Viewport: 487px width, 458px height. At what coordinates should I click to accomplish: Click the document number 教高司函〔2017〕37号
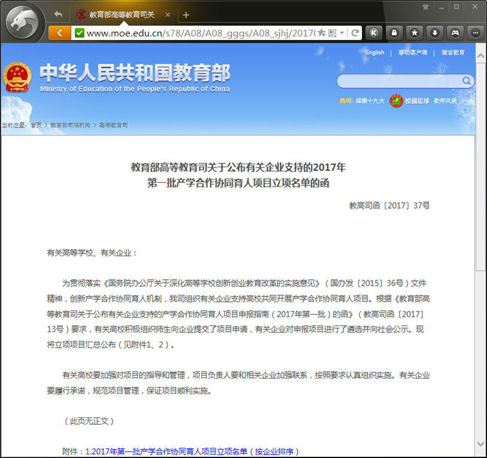[389, 206]
